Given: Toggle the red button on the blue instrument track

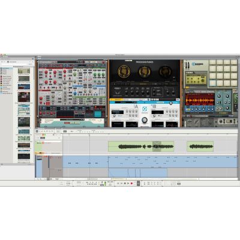Looking at the screenshot, I should point(46,157).
